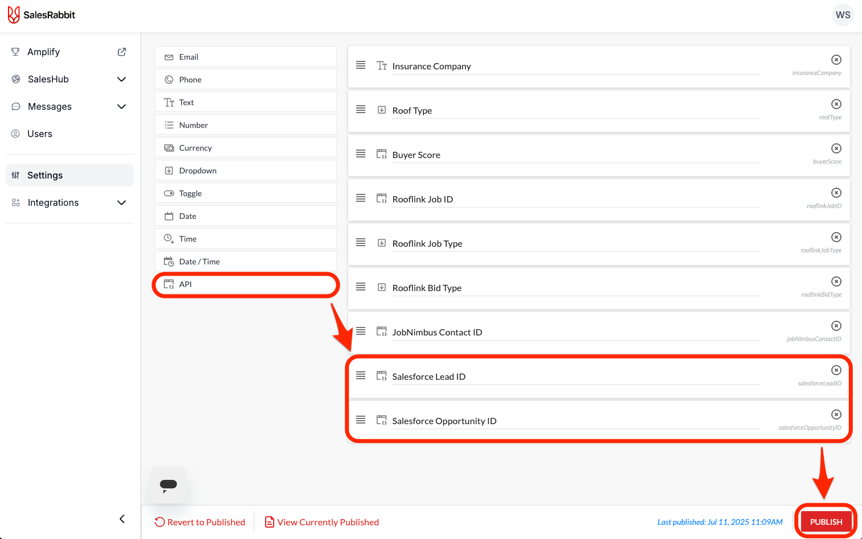Remove the Insurance Company field
This screenshot has height=539, width=862.
pyautogui.click(x=836, y=60)
